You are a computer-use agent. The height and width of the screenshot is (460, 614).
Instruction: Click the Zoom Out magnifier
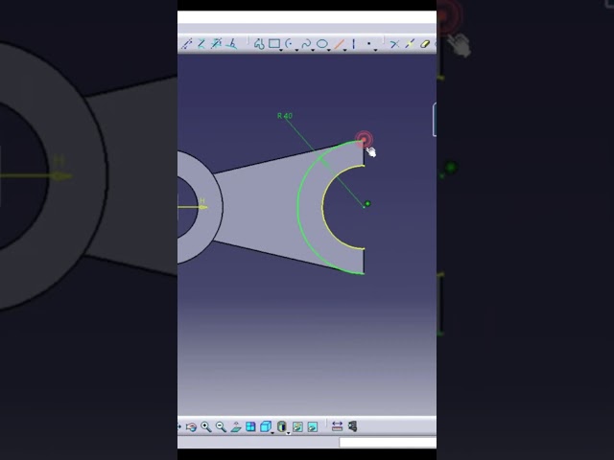coord(221,426)
